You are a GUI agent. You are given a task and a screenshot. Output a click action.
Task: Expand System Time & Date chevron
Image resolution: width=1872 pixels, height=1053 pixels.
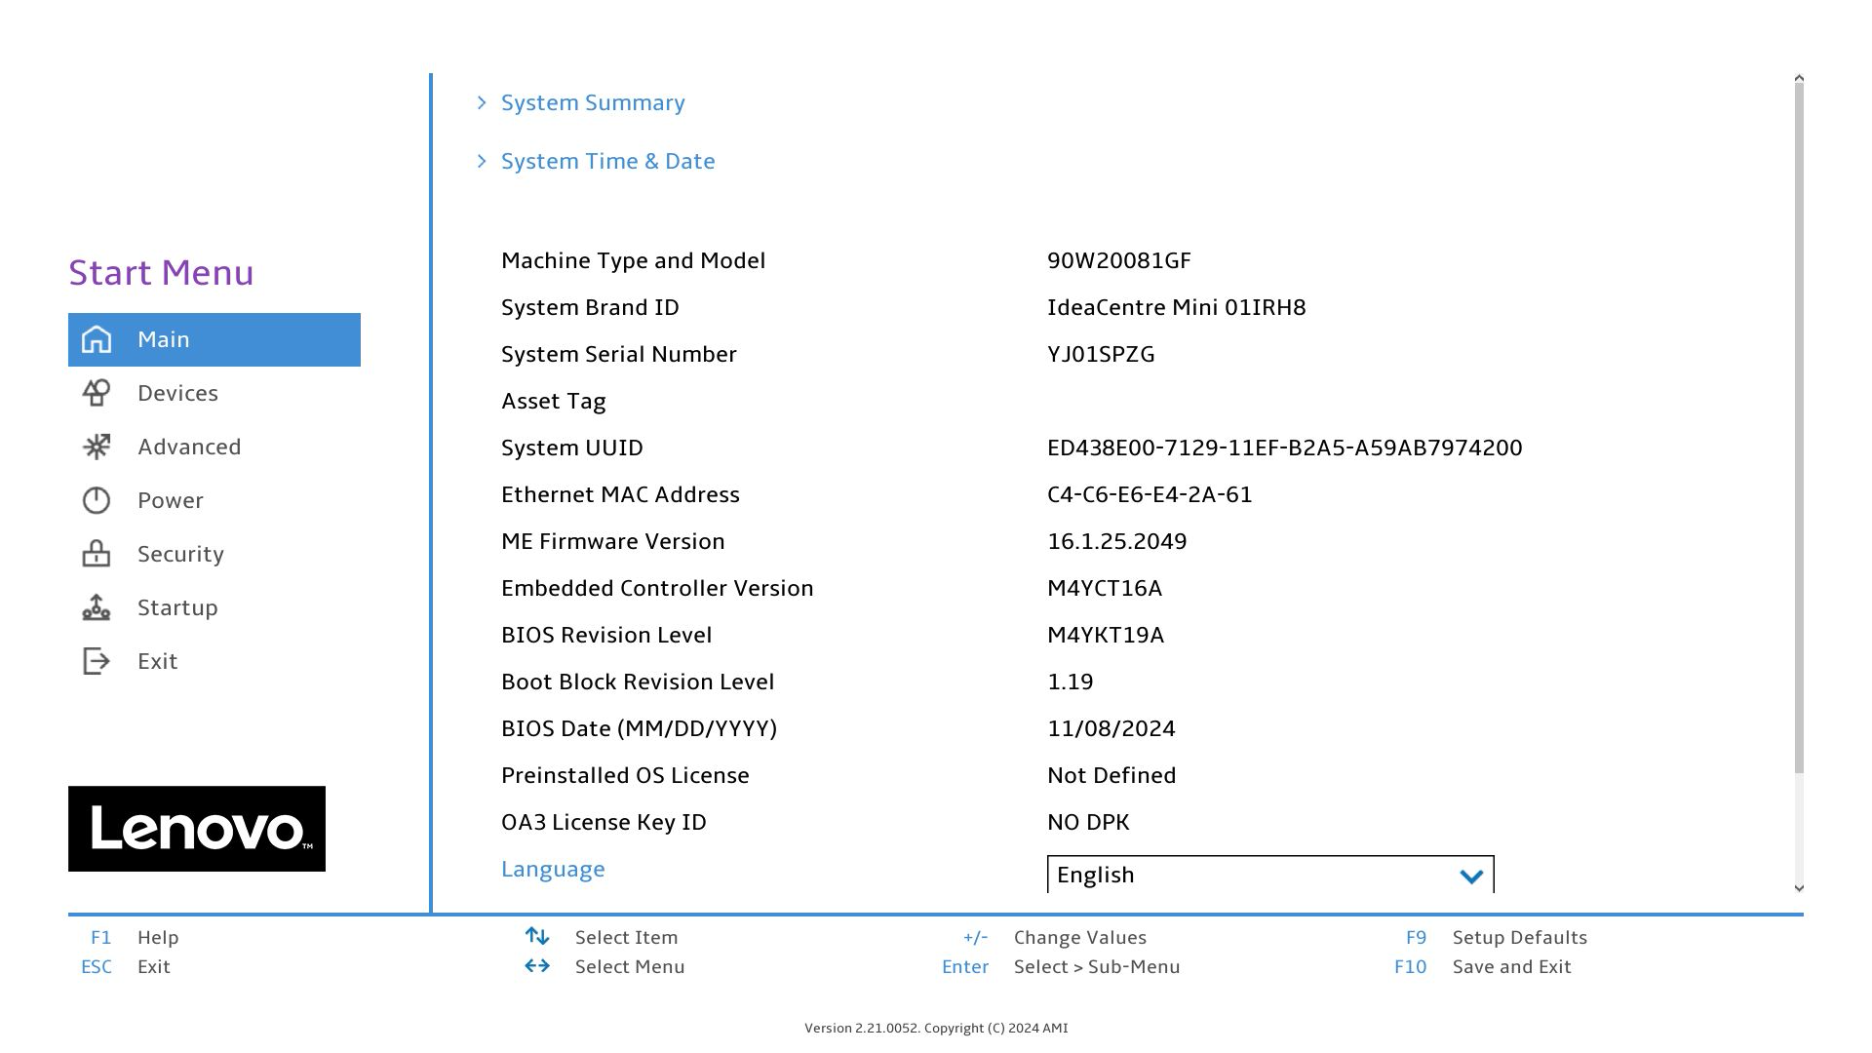point(482,161)
